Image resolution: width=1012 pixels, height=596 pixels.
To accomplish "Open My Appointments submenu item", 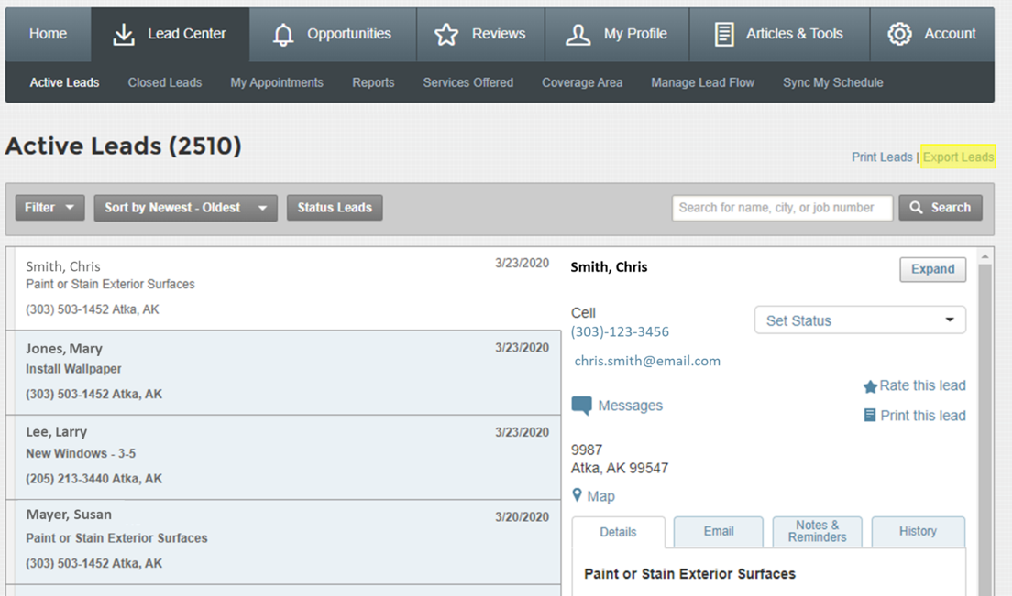I will point(277,82).
